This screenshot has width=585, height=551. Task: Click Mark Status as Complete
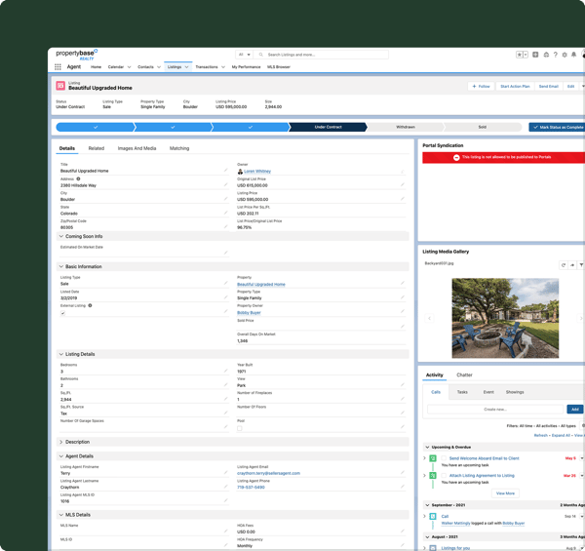point(558,127)
